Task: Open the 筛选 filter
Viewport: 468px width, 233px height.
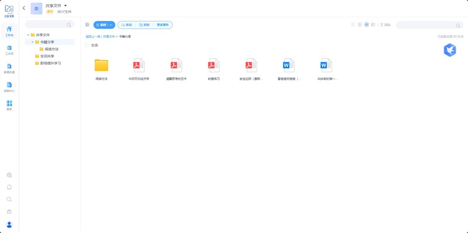Action: point(385,25)
